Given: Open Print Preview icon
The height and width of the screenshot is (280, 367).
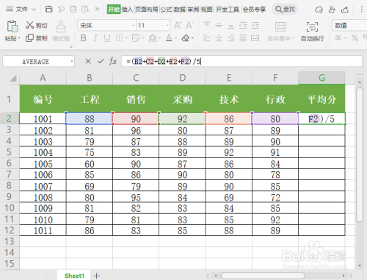Looking at the screenshot, I should click(x=85, y=10).
